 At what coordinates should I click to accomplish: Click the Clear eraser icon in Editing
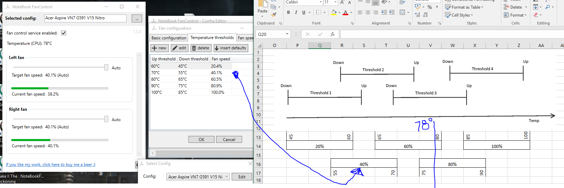(x=536, y=15)
